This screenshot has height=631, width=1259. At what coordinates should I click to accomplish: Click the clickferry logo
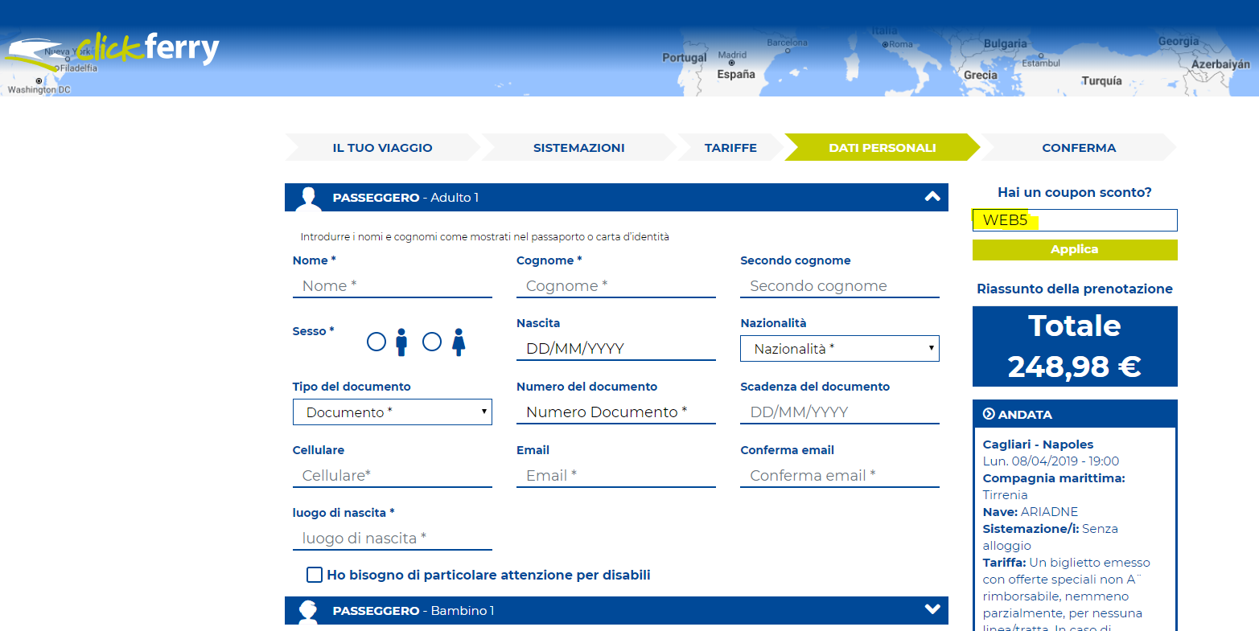(x=113, y=53)
